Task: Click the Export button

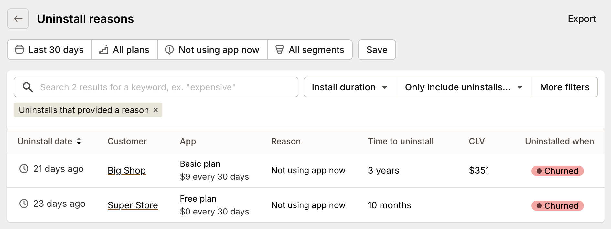Action: pyautogui.click(x=582, y=19)
